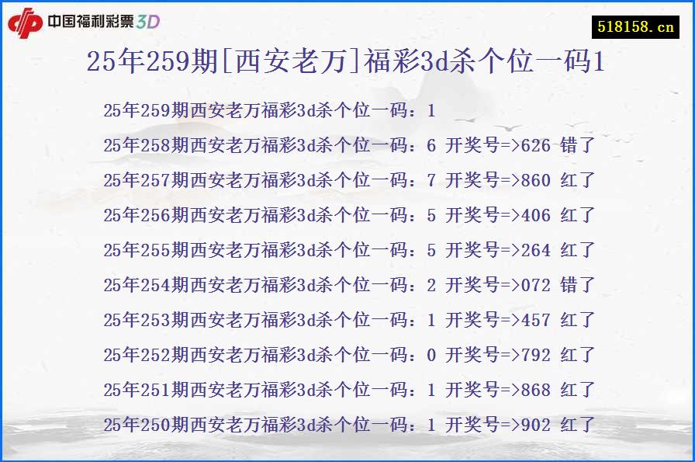Click the 红了 marker on the 250期 row
The width and height of the screenshot is (695, 462).
(578, 425)
